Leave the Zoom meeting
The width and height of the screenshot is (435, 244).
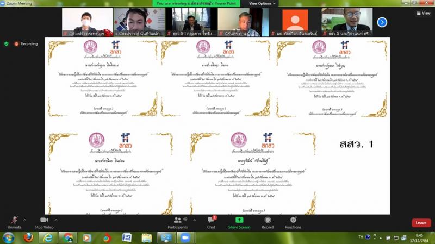point(421,223)
